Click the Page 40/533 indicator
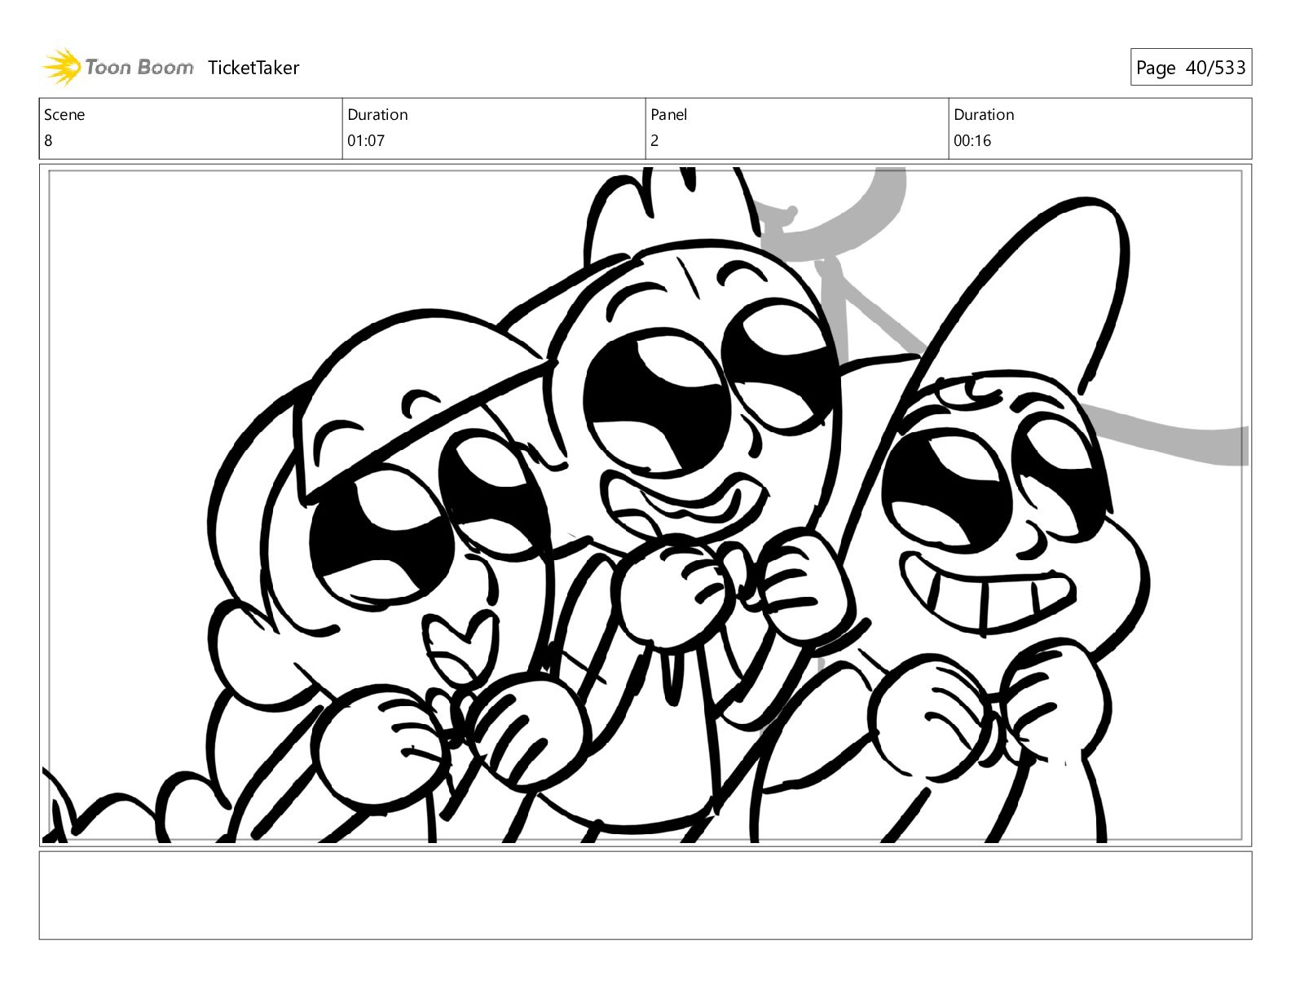The image size is (1291, 998). [1191, 68]
